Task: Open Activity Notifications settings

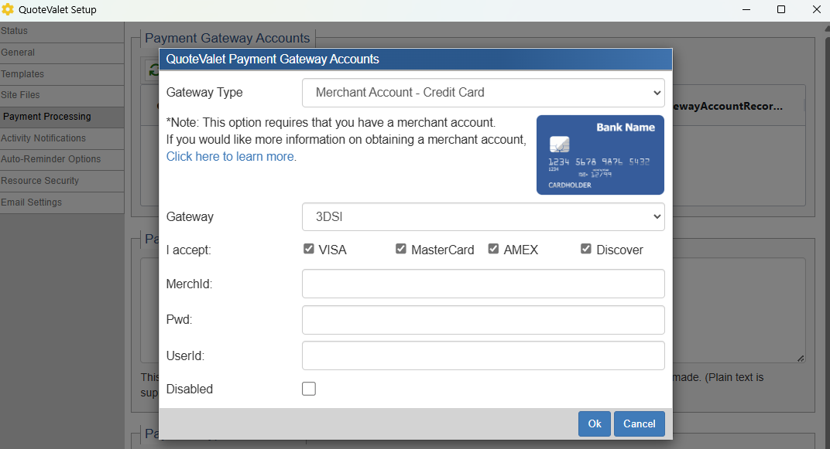Action: tap(43, 138)
